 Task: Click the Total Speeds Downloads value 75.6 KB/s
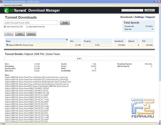pyautogui.click(x=149, y=26)
